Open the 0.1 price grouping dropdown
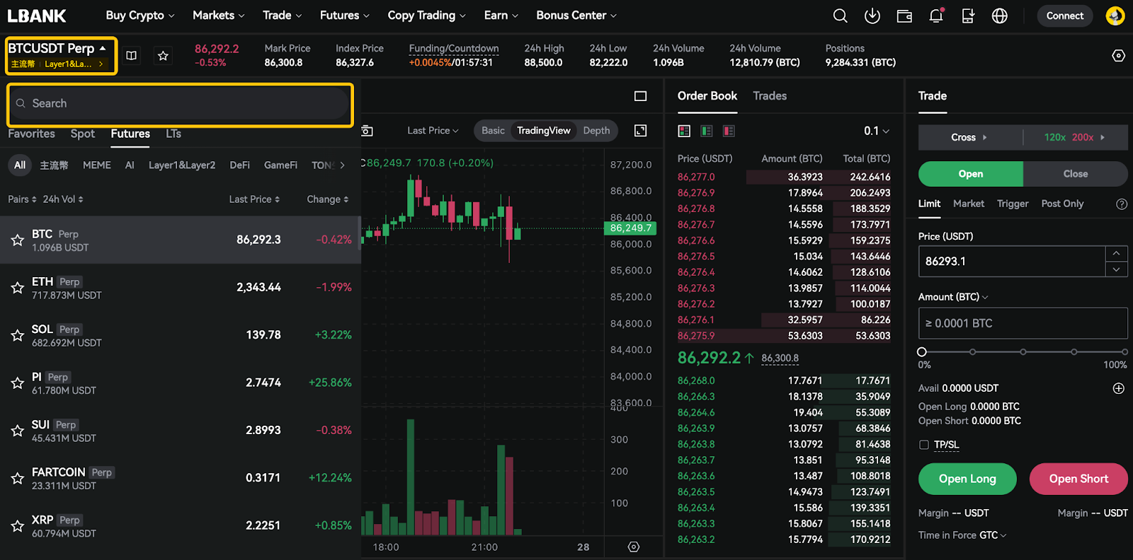The width and height of the screenshot is (1133, 560). coord(877,131)
